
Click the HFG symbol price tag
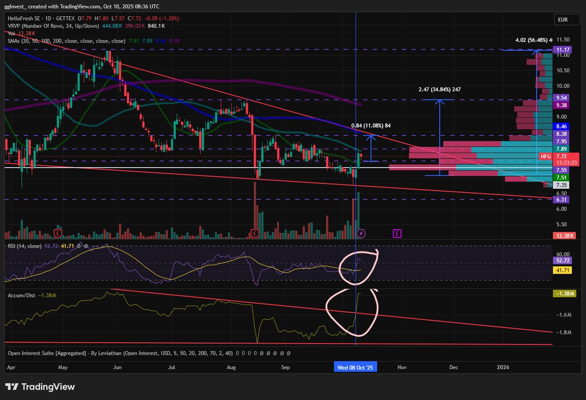point(545,157)
